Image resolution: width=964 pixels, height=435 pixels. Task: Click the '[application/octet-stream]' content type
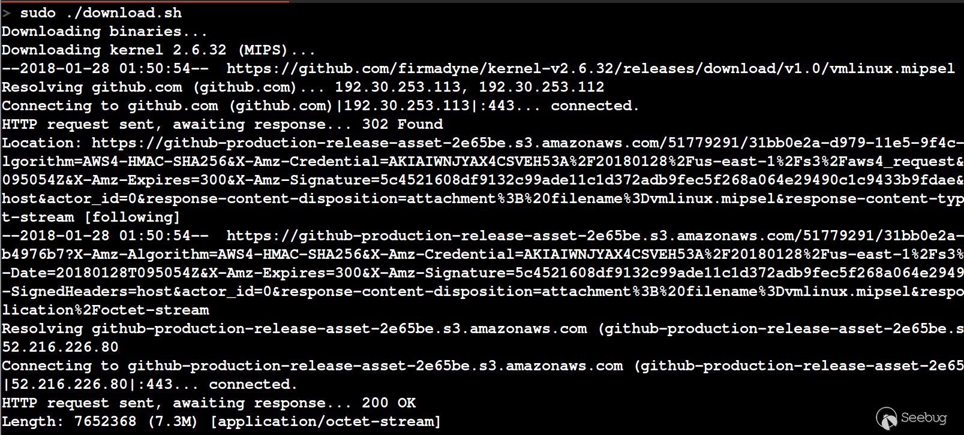[x=326, y=421]
